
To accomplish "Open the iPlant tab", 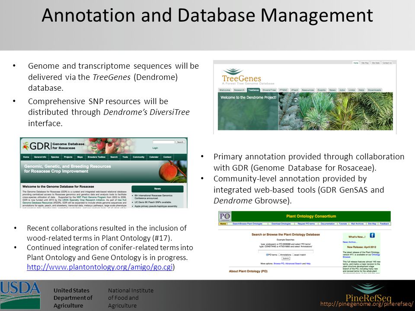I will coord(294,90).
